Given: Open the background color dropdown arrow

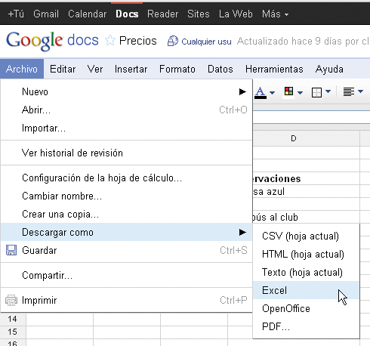Looking at the screenshot, I should 300,93.
